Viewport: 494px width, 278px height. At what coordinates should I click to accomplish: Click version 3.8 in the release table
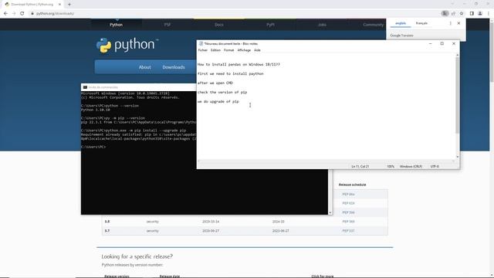pyautogui.click(x=107, y=222)
